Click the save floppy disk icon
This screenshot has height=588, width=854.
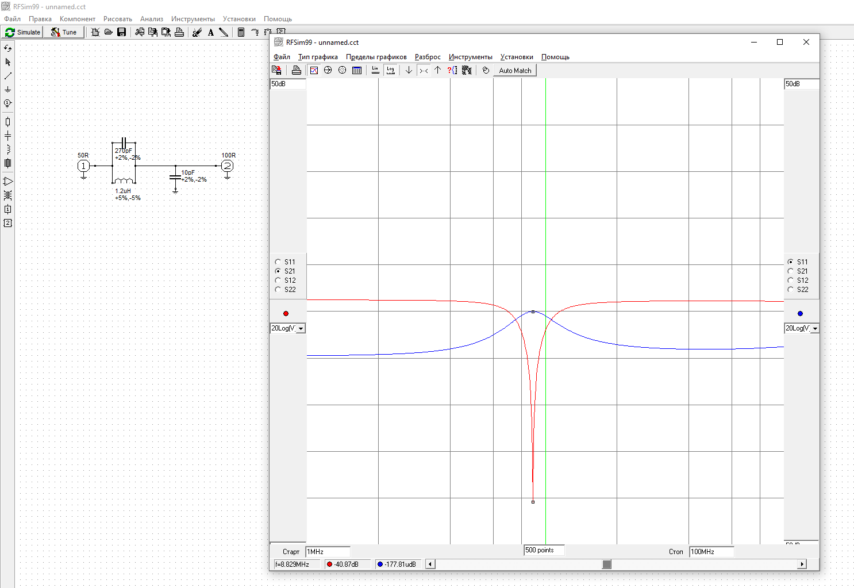click(x=121, y=32)
